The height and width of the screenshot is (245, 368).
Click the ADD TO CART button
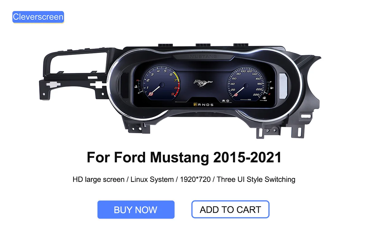(x=230, y=209)
